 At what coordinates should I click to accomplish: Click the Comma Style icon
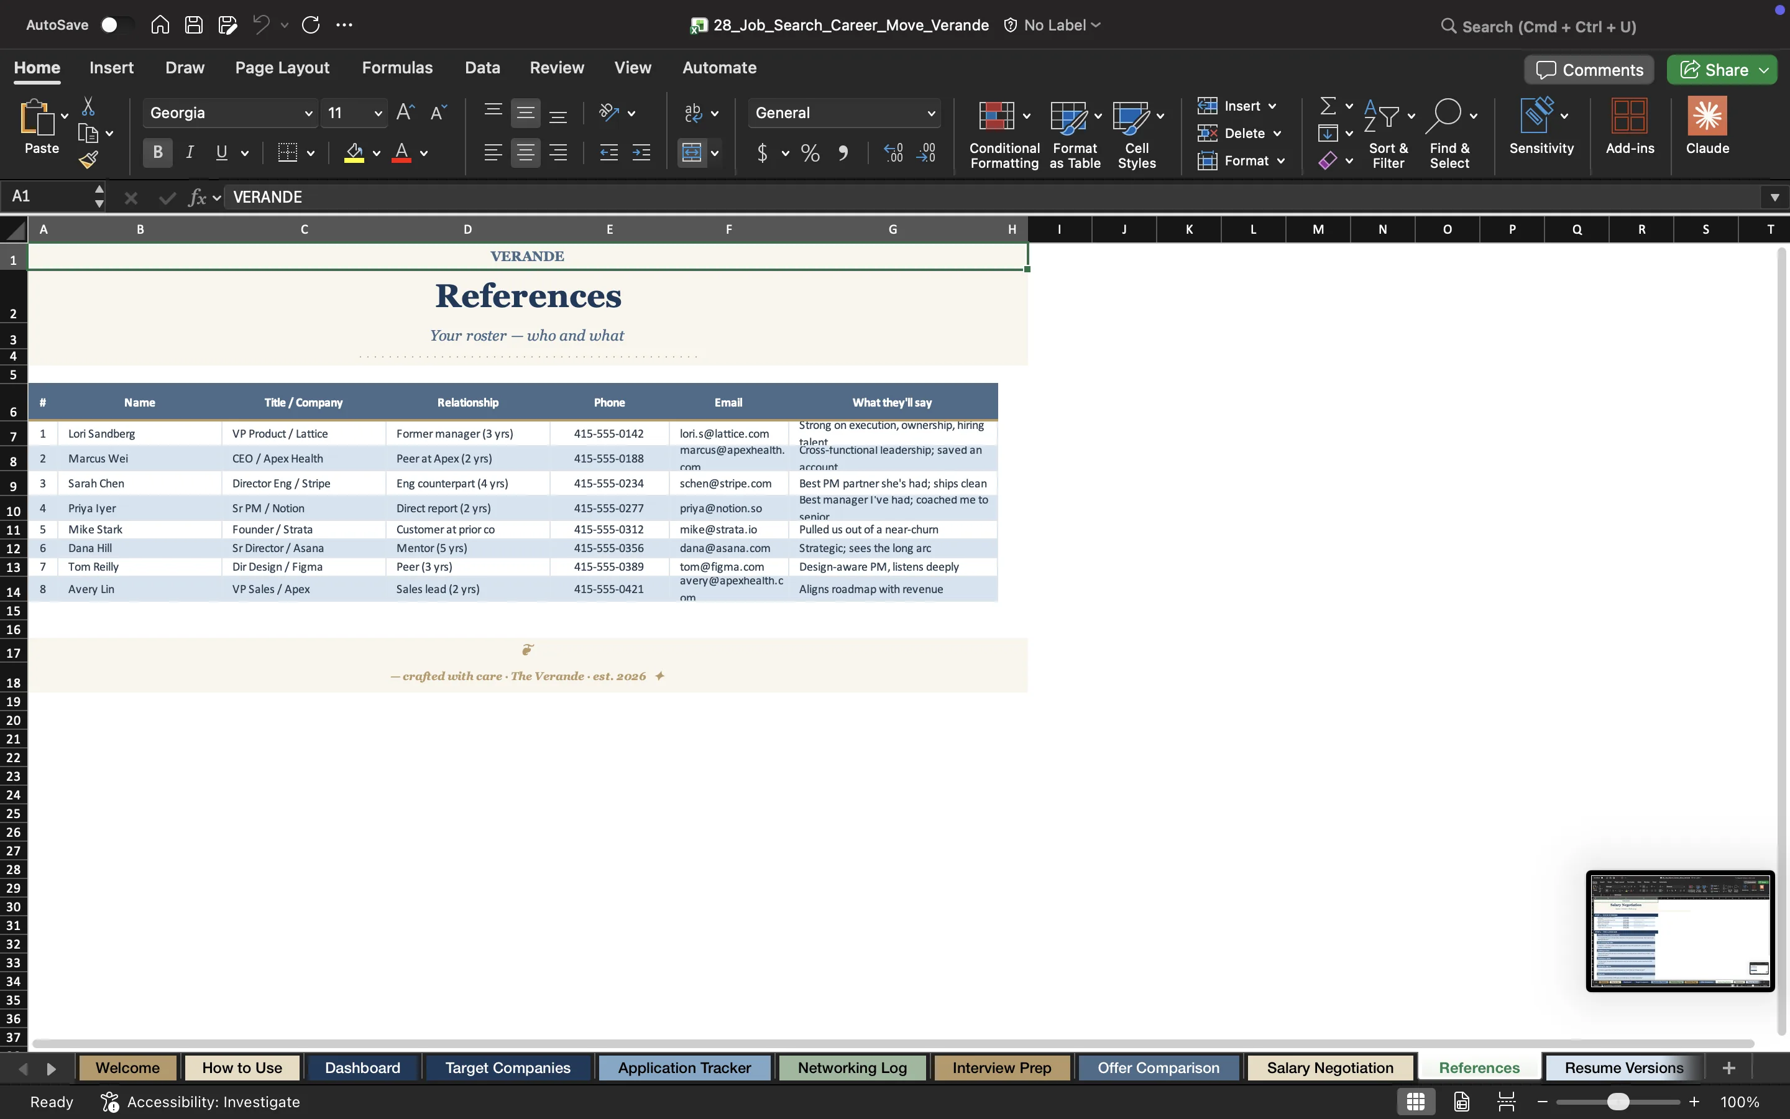point(843,153)
